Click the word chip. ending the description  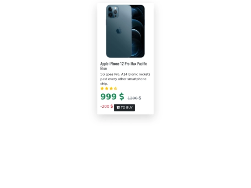[x=104, y=84]
